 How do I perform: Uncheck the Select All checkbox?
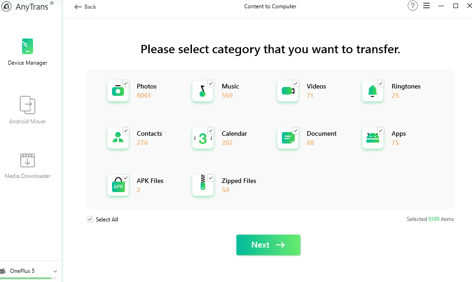(90, 220)
